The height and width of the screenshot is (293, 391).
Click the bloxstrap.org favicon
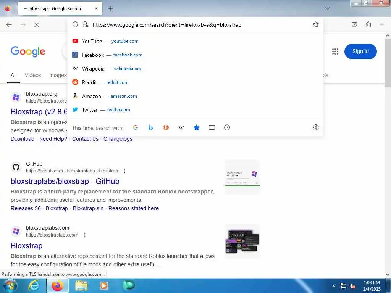pyautogui.click(x=16, y=97)
